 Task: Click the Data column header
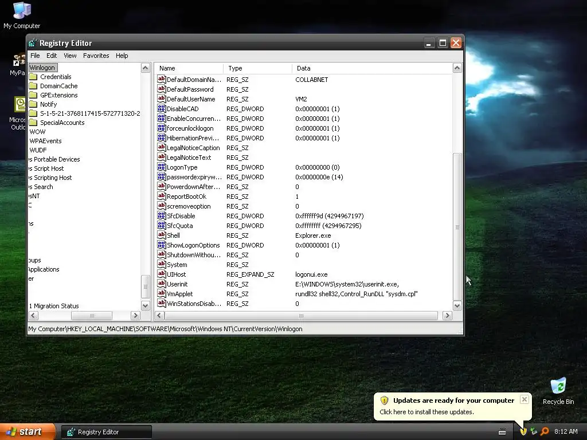372,68
